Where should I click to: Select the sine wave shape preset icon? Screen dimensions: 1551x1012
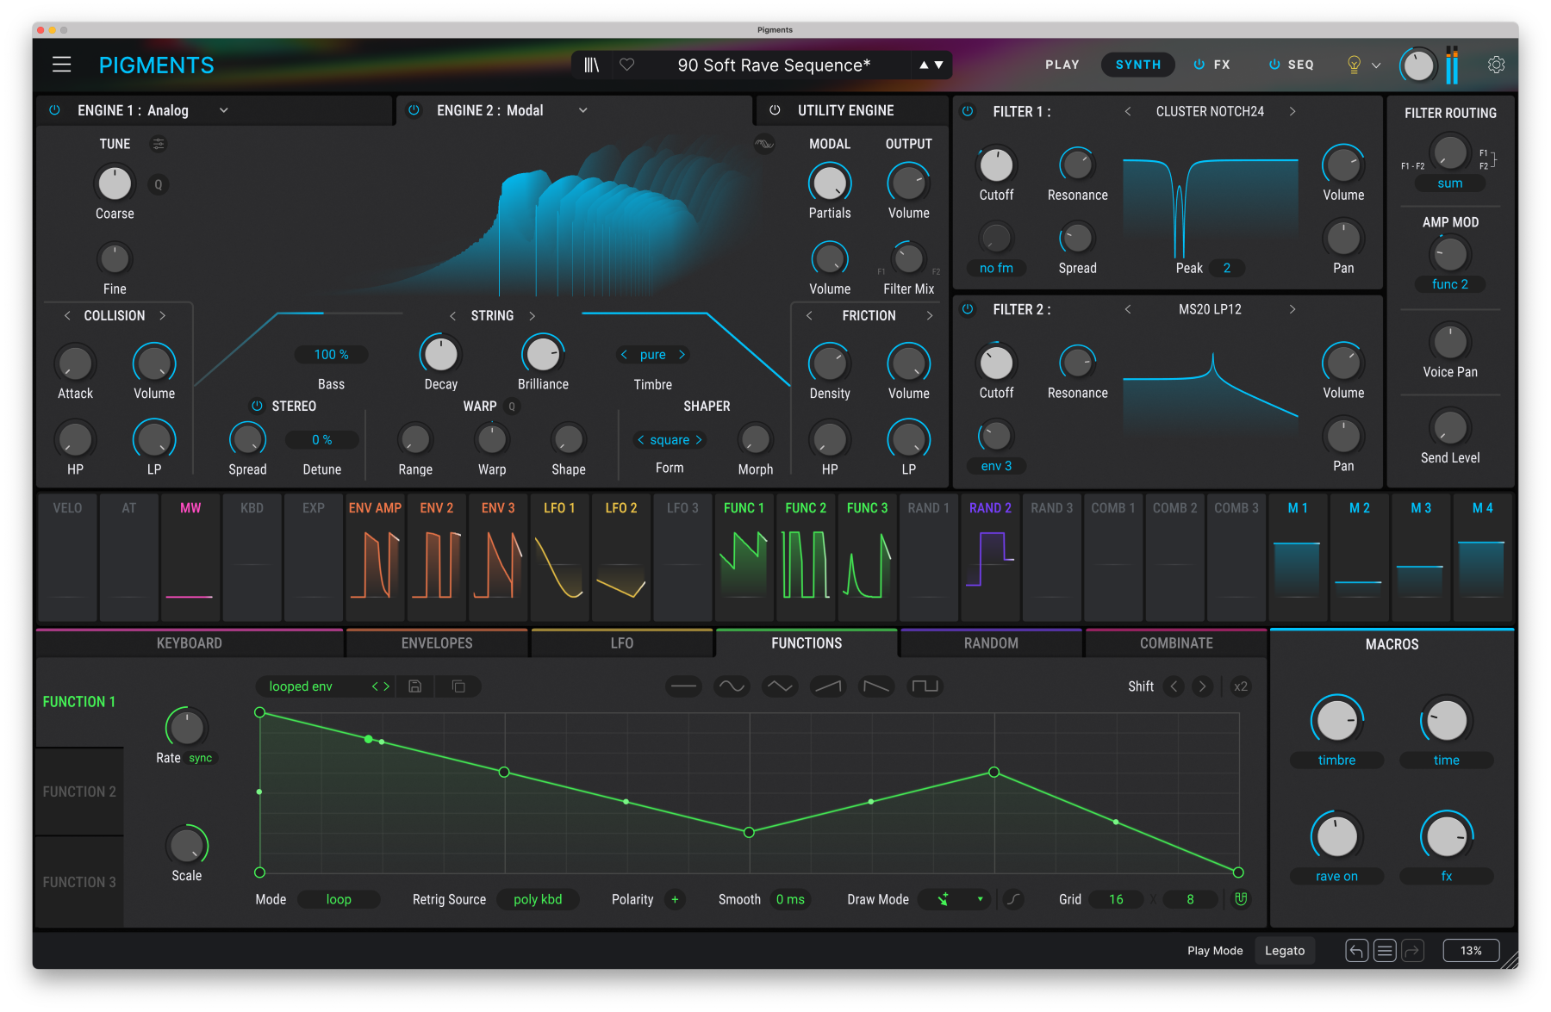[731, 686]
